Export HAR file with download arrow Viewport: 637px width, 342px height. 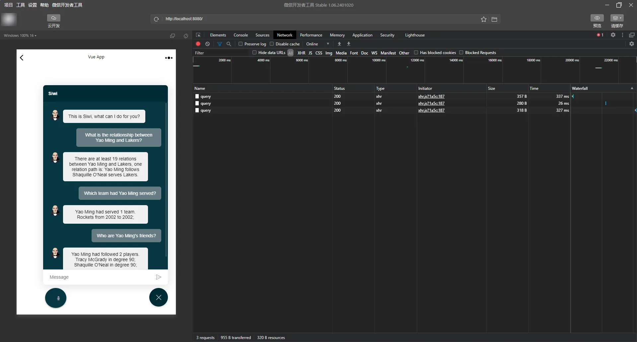pos(349,44)
